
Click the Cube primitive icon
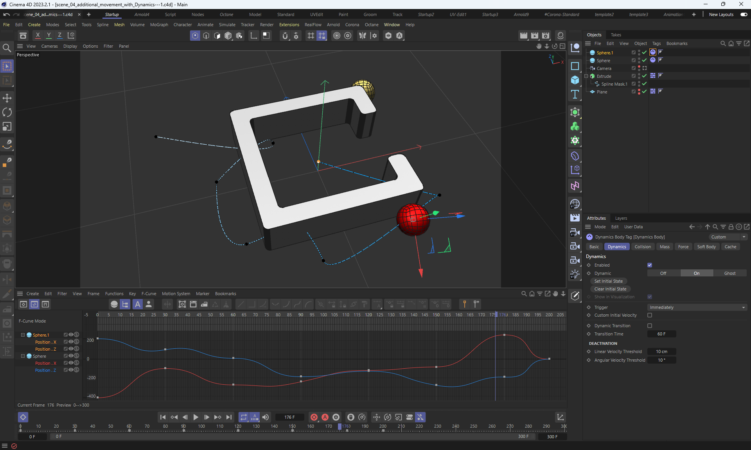tap(575, 80)
